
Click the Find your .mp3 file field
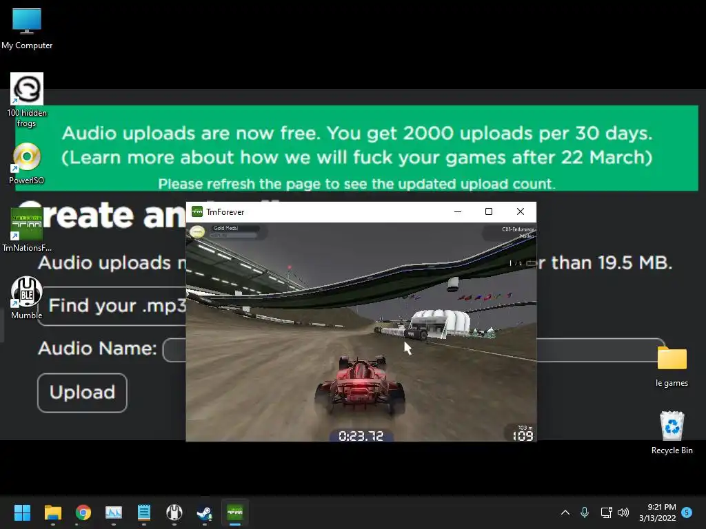point(112,306)
